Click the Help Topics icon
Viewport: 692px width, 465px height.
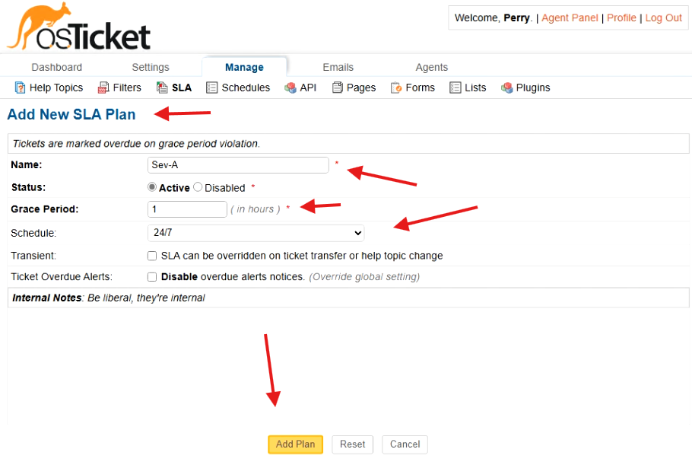[x=20, y=88]
